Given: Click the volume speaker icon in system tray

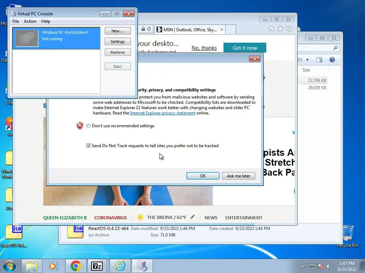Looking at the screenshot, I should [x=329, y=267].
